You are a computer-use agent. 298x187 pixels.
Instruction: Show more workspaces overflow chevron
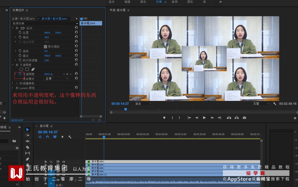click(220, 2)
